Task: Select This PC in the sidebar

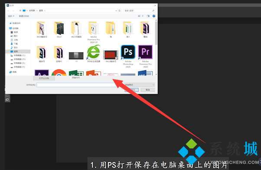Action: point(14,28)
